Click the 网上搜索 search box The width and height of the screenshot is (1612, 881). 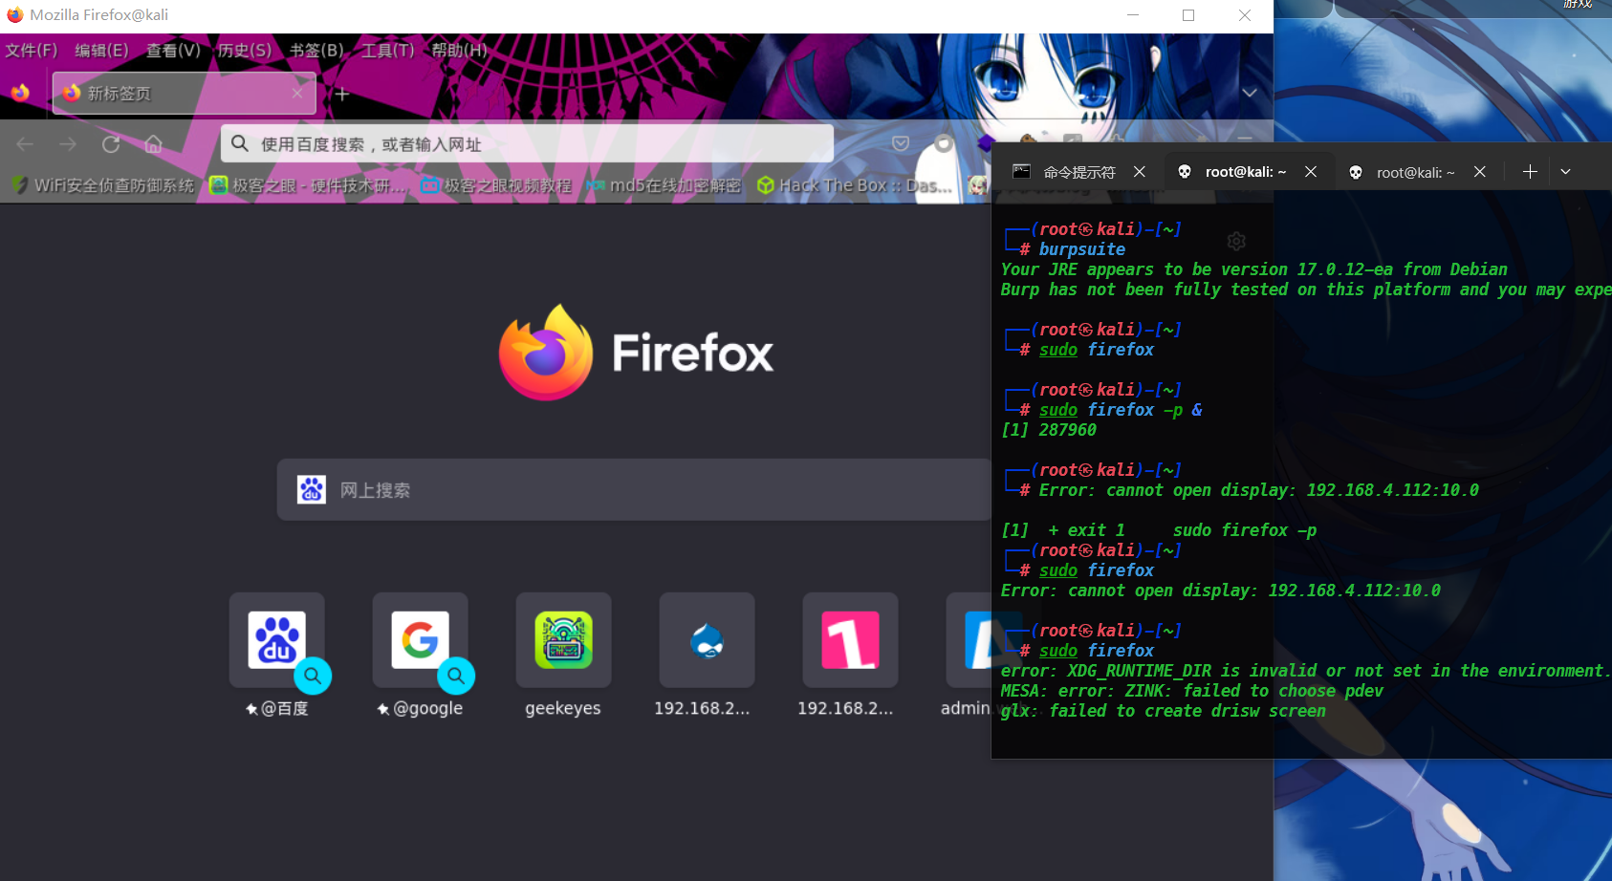(x=634, y=489)
